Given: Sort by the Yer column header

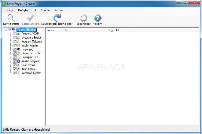Looking at the screenshot, I should pos(85,30).
